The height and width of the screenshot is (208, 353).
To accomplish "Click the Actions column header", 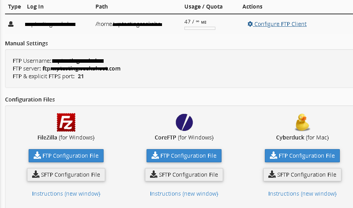I will click(252, 7).
